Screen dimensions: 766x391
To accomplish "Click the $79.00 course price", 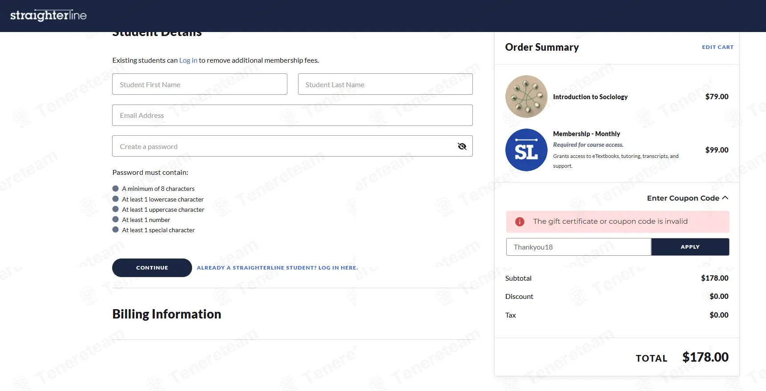I will coord(717,97).
